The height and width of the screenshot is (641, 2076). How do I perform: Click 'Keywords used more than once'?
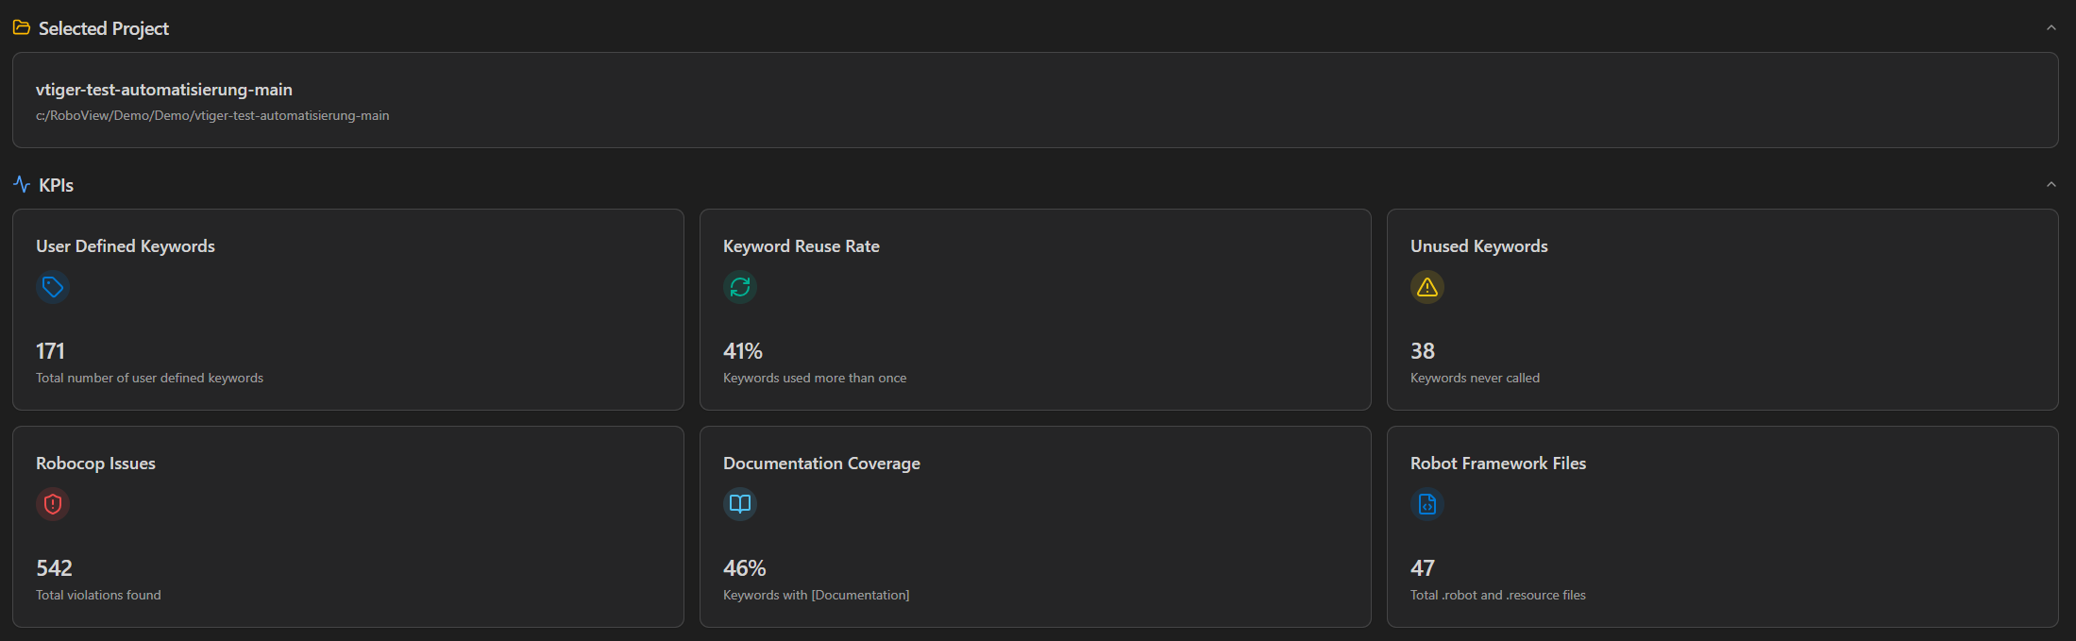(815, 378)
